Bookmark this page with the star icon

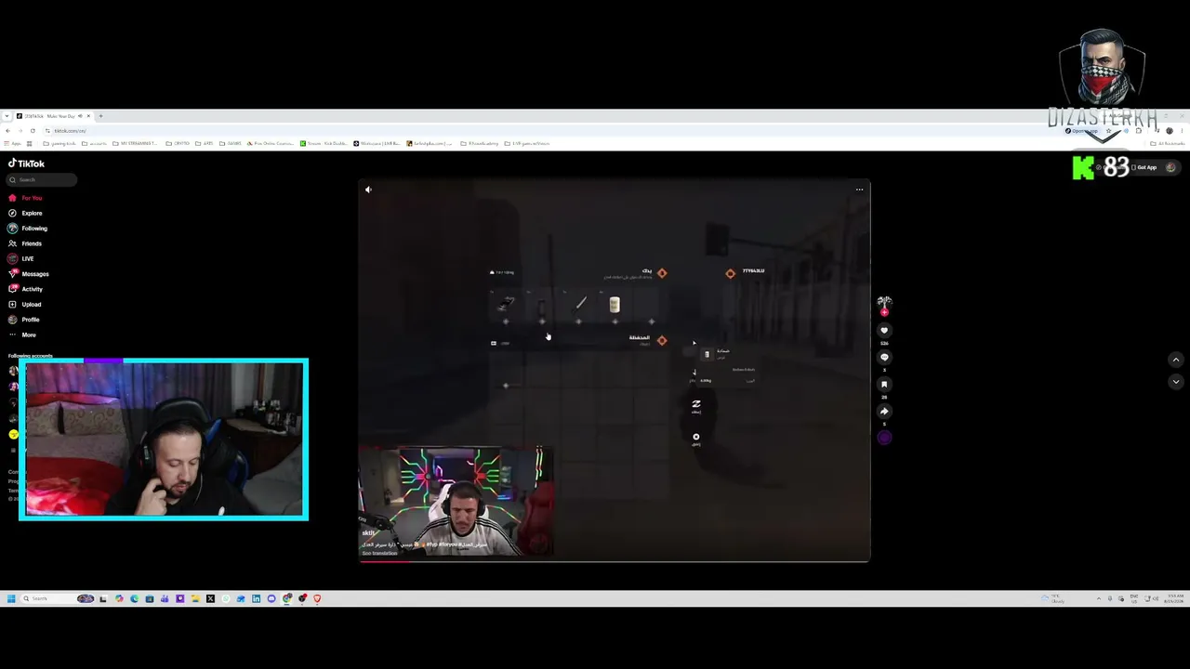[1110, 131]
